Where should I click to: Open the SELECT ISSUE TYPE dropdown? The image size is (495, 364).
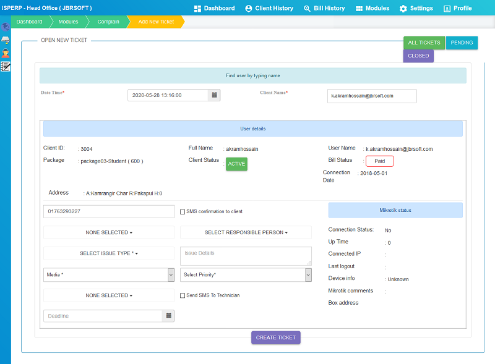pyautogui.click(x=108, y=253)
